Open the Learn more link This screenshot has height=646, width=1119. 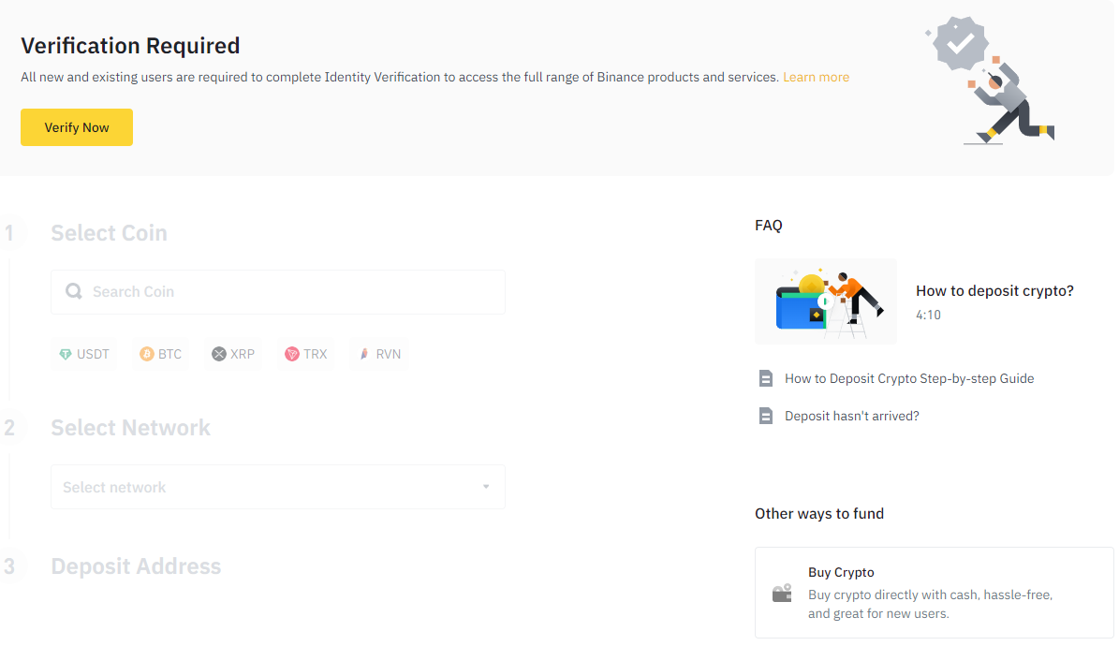click(x=816, y=77)
